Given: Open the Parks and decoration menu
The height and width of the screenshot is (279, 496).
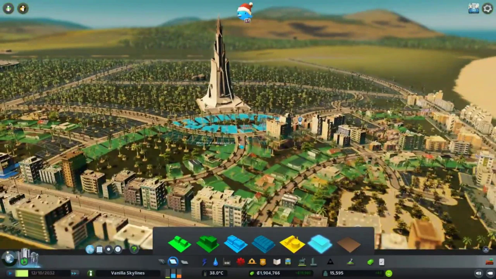Looking at the screenshot, I should pos(302,262).
